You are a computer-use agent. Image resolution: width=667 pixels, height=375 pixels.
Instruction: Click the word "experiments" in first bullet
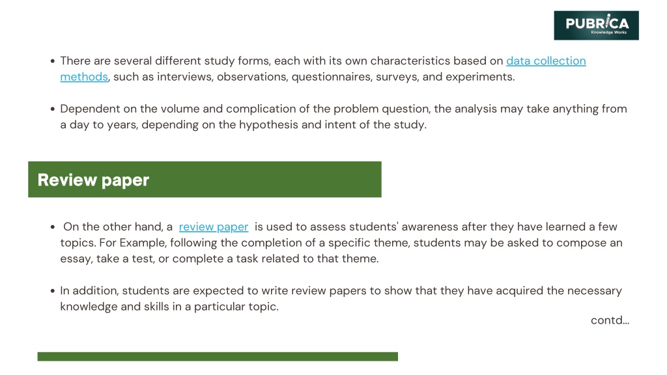click(x=479, y=77)
